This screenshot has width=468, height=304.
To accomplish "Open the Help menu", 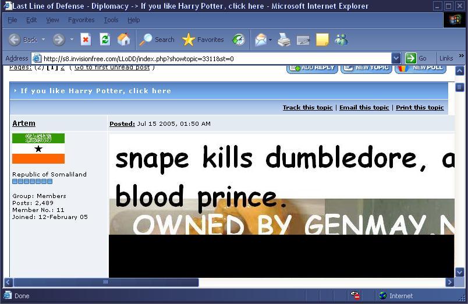I will pos(134,20).
